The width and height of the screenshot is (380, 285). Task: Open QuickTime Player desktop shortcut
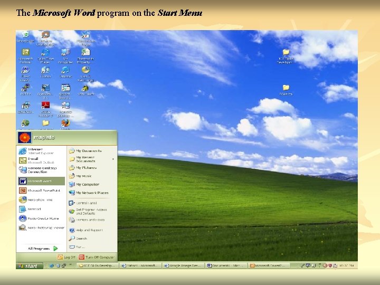[x=45, y=56]
